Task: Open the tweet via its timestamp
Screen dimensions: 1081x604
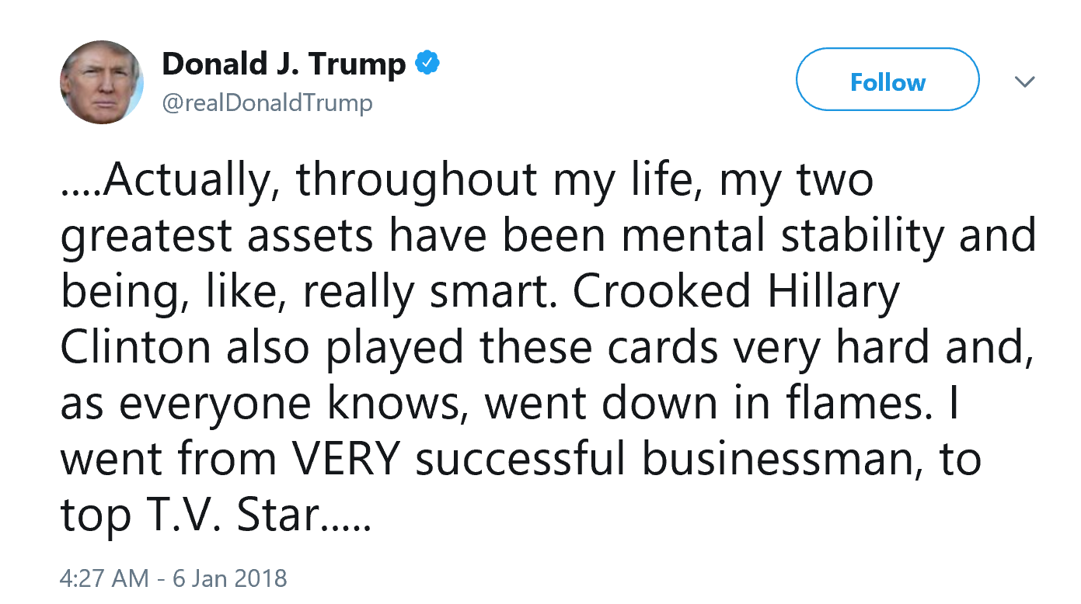Action: pos(173,578)
